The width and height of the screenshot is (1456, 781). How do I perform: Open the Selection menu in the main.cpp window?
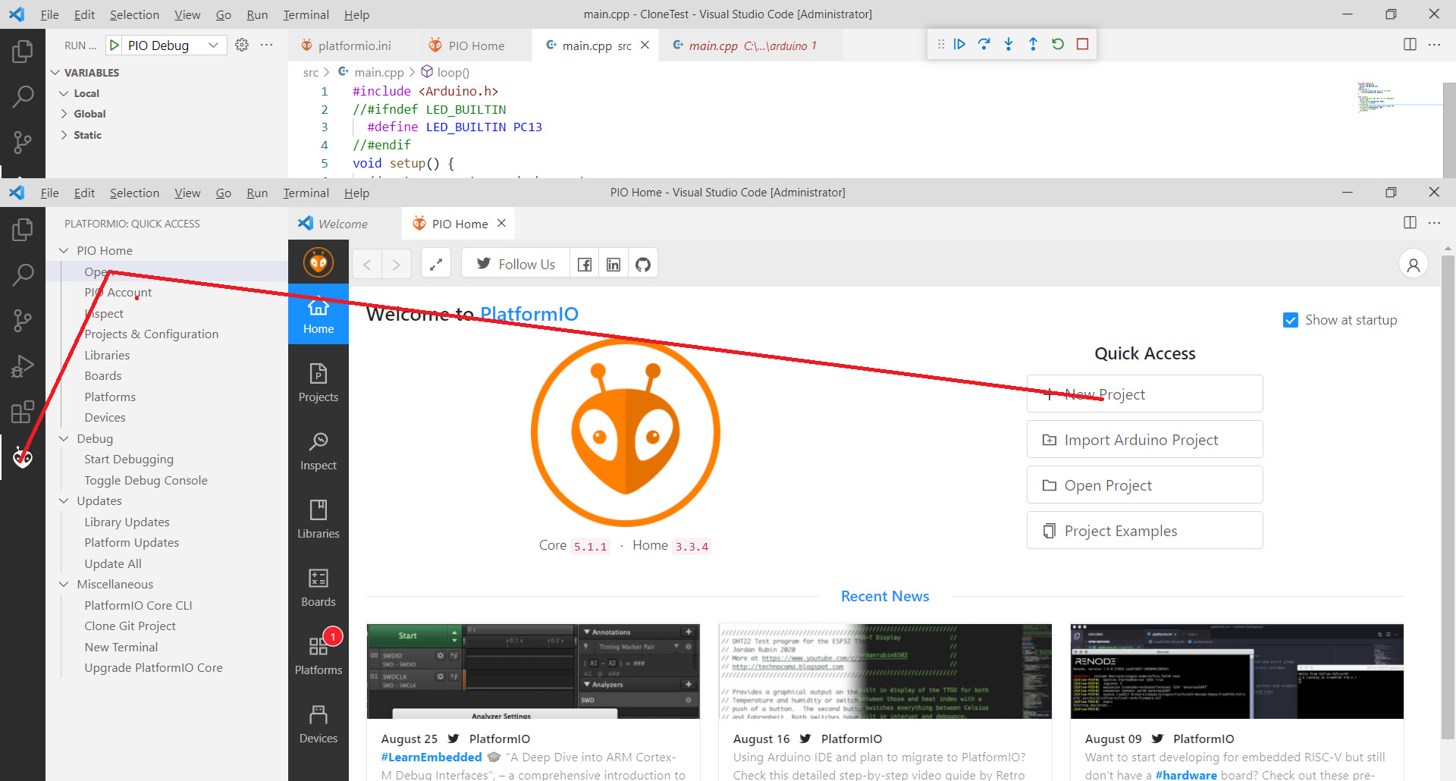click(x=134, y=14)
